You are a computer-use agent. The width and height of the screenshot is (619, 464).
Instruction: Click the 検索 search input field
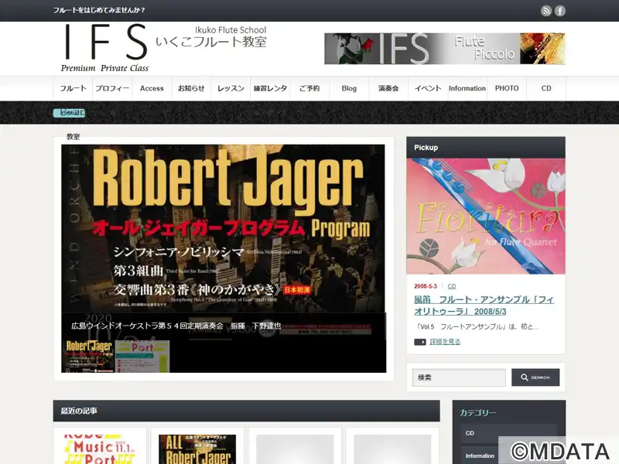(459, 377)
